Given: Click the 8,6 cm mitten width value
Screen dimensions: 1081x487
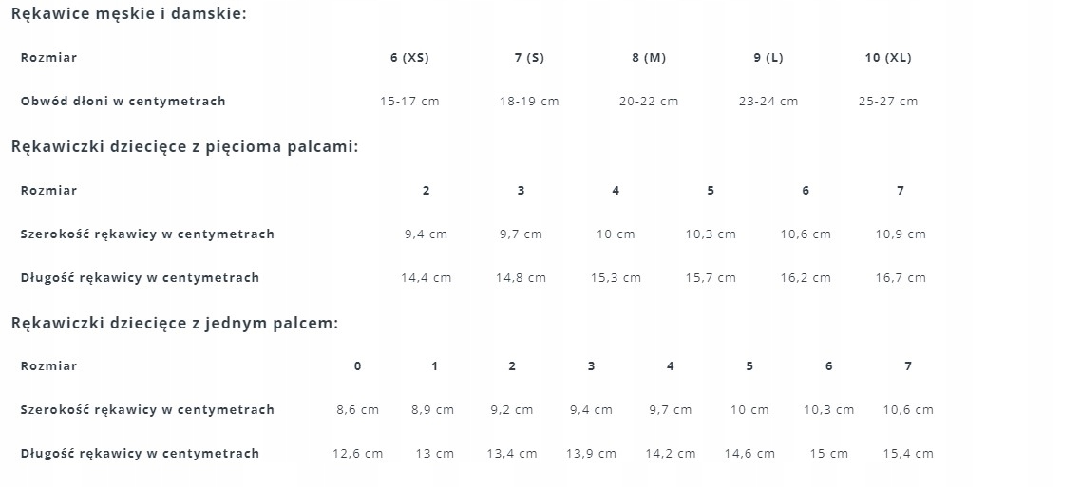Looking at the screenshot, I should 357,410.
